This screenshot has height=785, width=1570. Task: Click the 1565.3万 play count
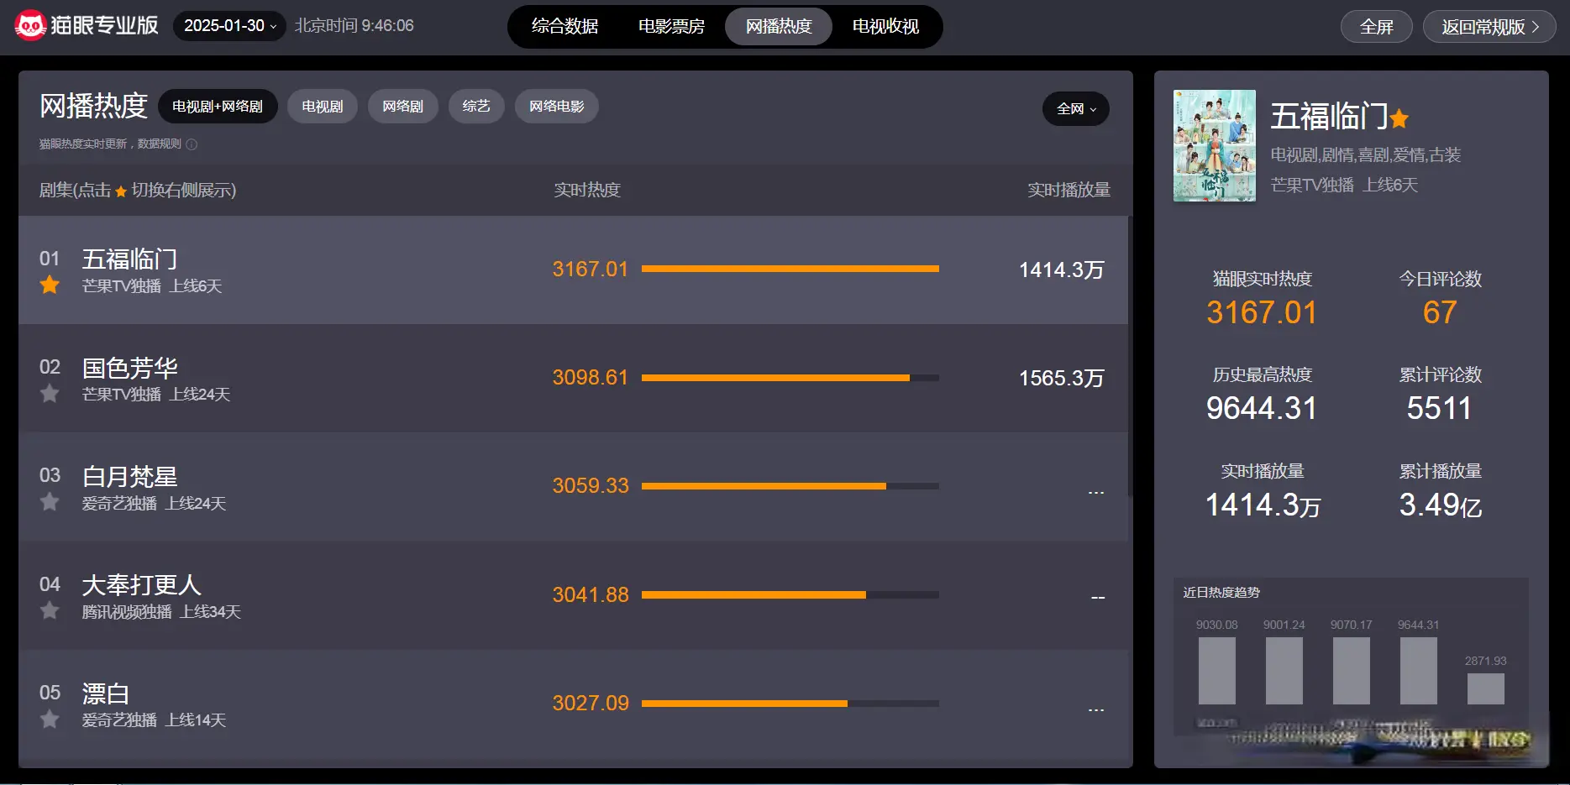pos(1061,378)
